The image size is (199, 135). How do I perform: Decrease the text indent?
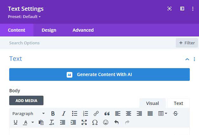(62, 122)
